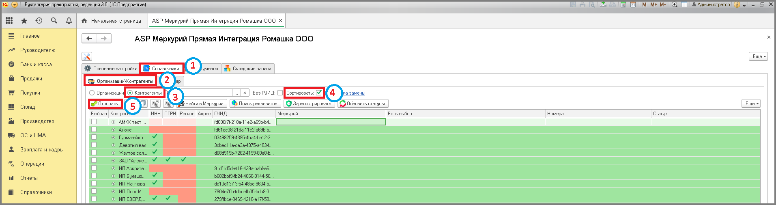Go forward with the right arrow
The image size is (776, 205).
[x=104, y=38]
